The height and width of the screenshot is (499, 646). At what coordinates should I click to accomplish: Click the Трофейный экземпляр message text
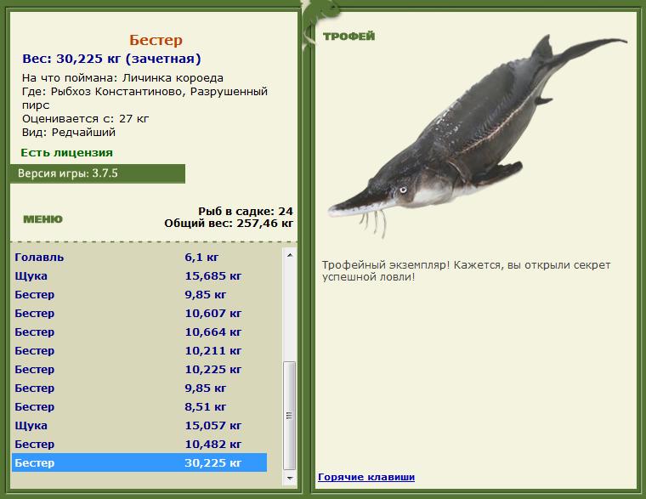[466, 270]
